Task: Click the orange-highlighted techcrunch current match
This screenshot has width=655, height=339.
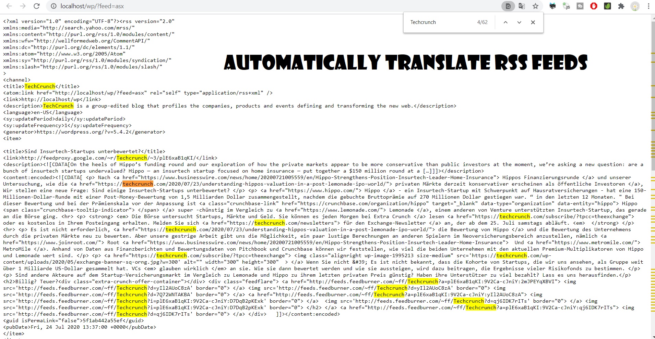Action: [x=138, y=184]
